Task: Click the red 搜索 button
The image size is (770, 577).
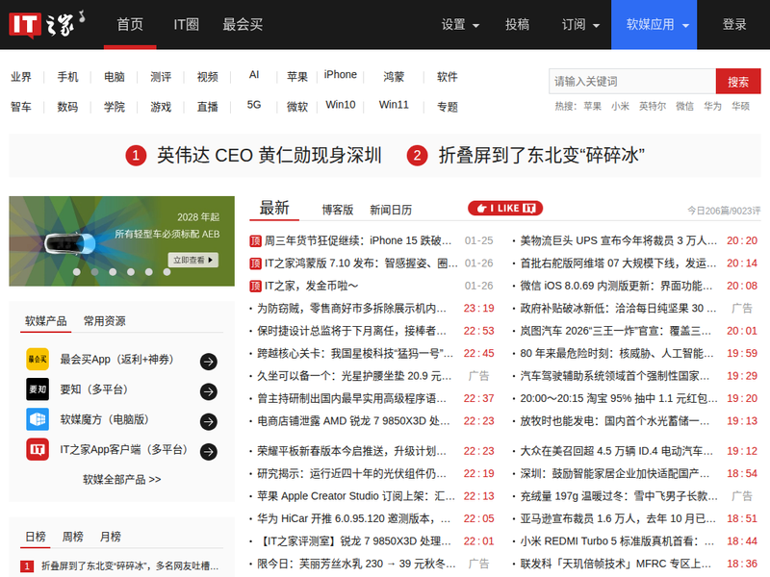Action: 738,82
